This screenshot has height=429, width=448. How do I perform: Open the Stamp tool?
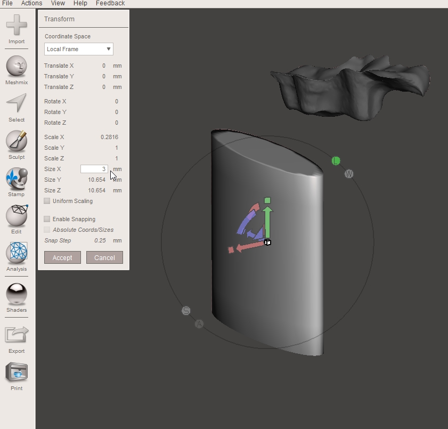pos(17,179)
